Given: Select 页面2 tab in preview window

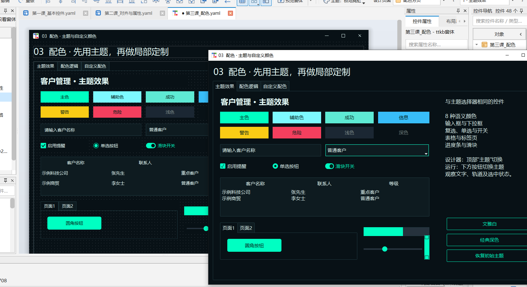Looking at the screenshot, I should 246,228.
